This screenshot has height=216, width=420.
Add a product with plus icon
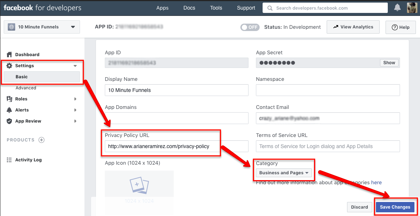pos(41,140)
